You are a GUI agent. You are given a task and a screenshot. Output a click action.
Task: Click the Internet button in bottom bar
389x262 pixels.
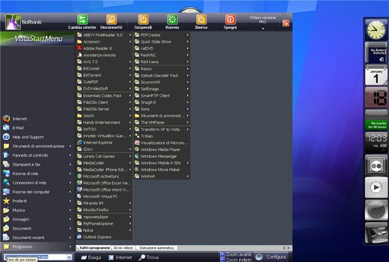[x=120, y=257]
